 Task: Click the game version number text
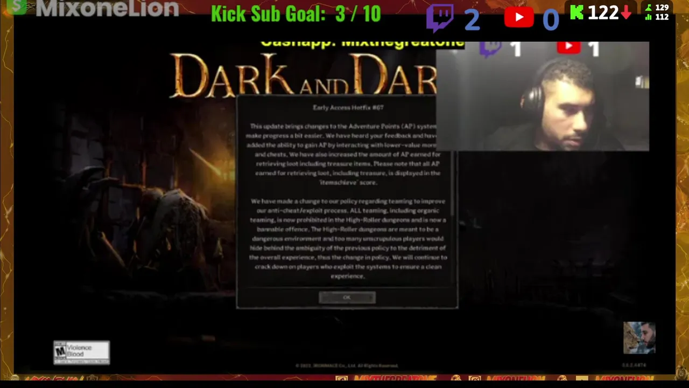633,365
